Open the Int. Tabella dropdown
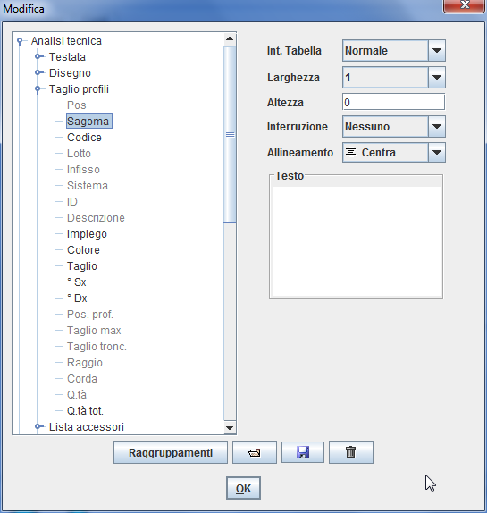Viewport: 487px width, 513px height. pos(437,51)
